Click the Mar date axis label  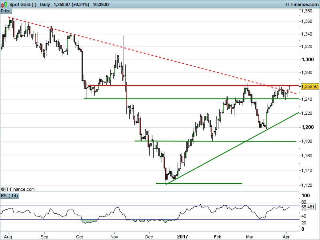click(250, 237)
